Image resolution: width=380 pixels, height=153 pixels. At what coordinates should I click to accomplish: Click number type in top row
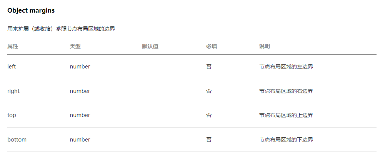coord(80,115)
